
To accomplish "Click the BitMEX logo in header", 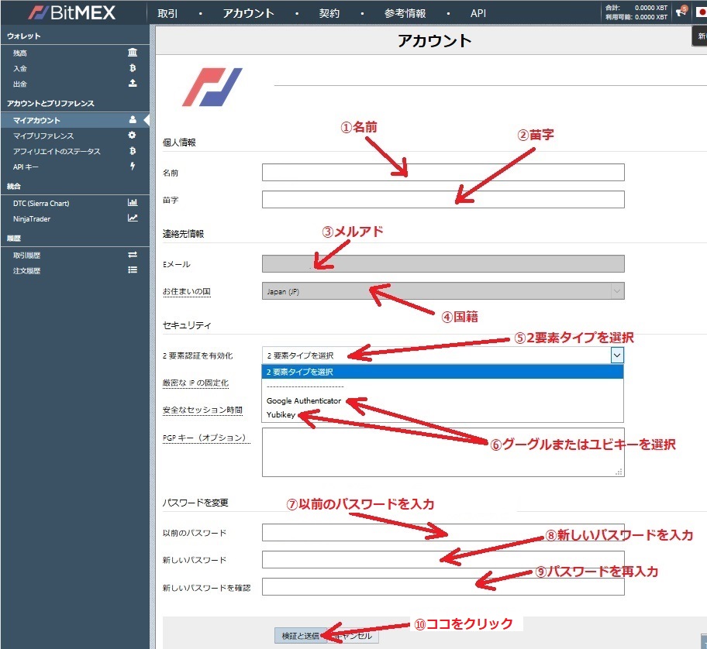I will coord(71,12).
